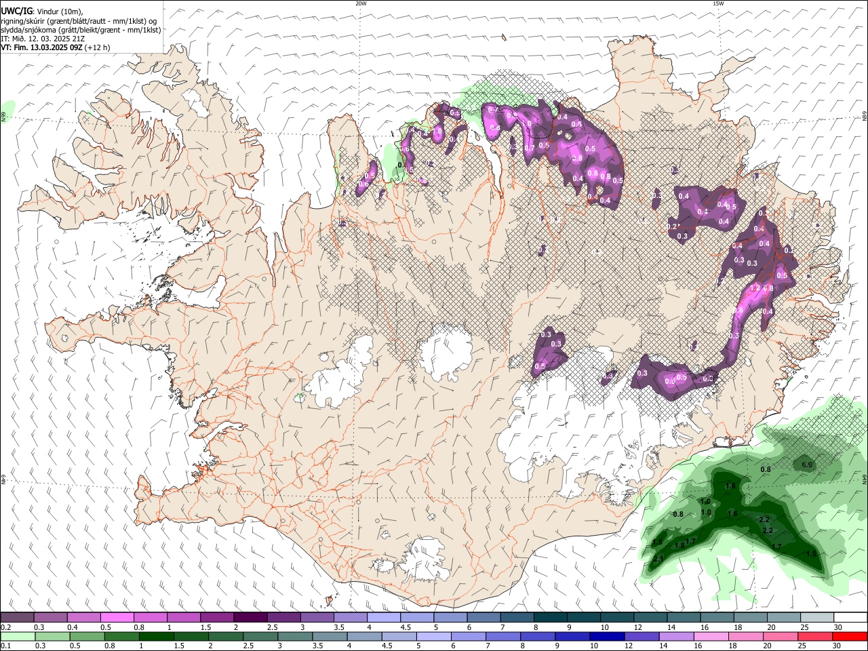
Task: Select the initial time 'IT: Mið. 12. 03. 2025 21Z'
Action: pyautogui.click(x=43, y=39)
